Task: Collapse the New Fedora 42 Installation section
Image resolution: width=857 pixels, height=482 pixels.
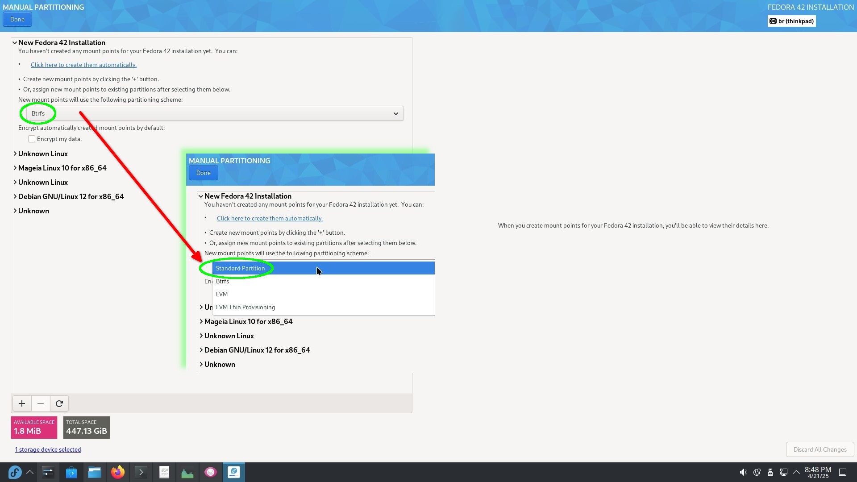Action: [15, 43]
